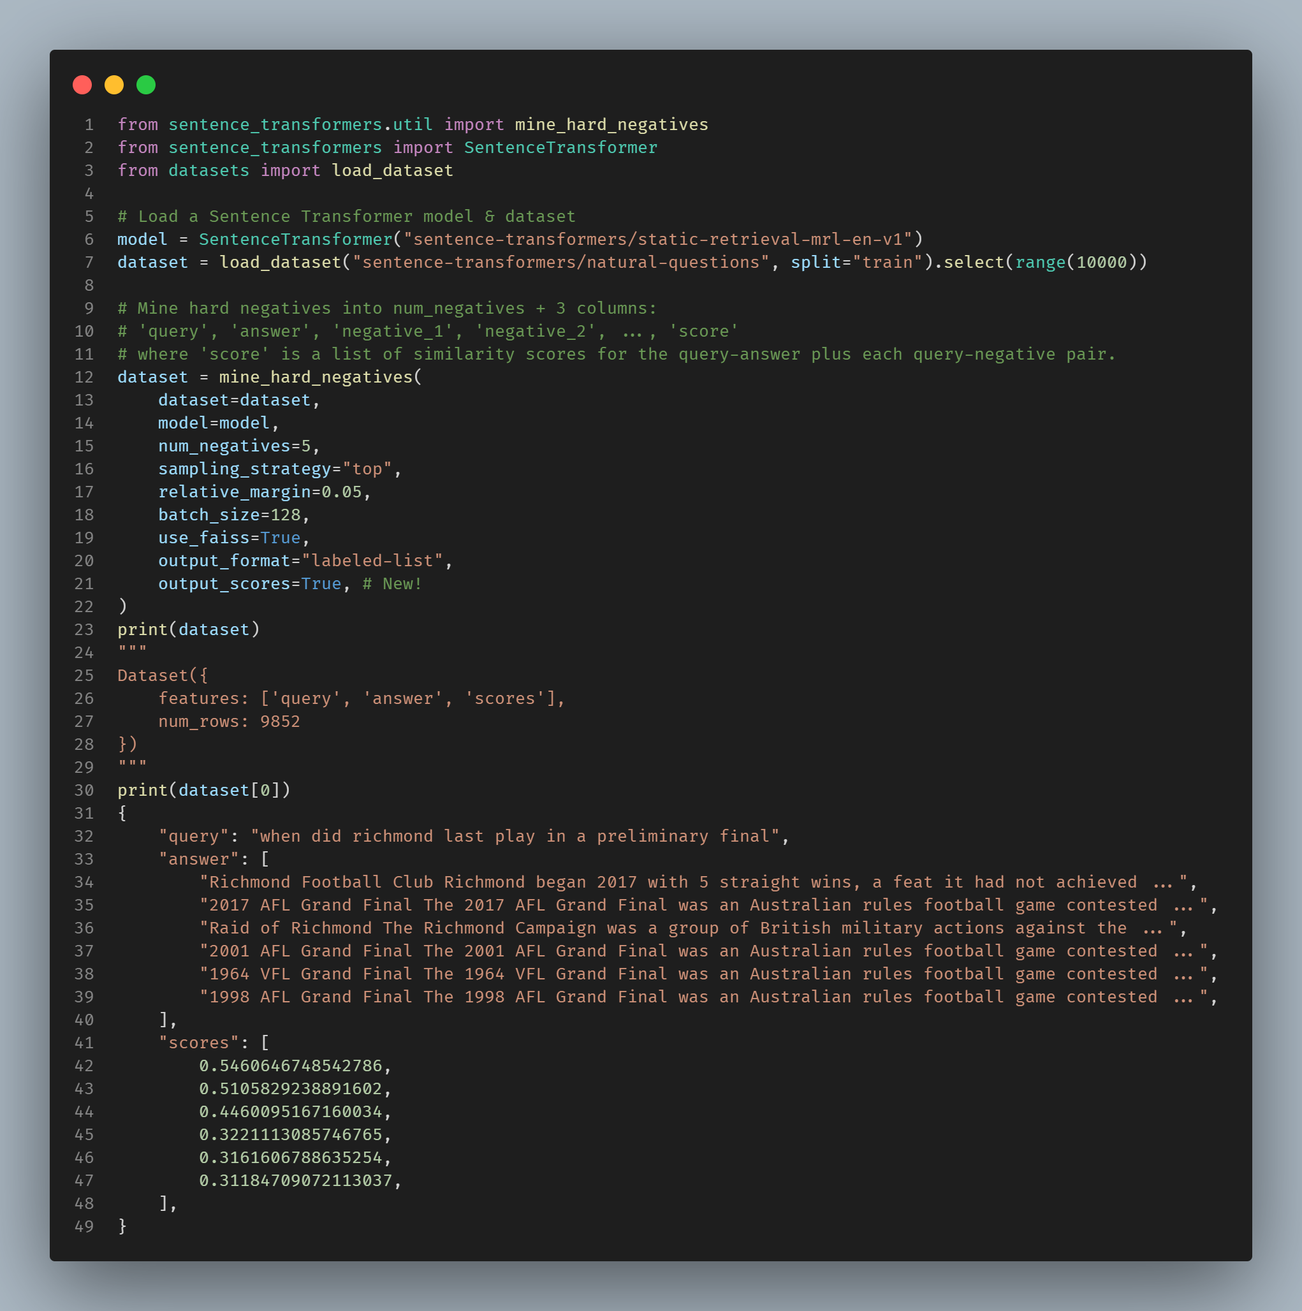The width and height of the screenshot is (1302, 1311).
Task: Click the num_rows: 9852 text
Action: [x=229, y=722]
